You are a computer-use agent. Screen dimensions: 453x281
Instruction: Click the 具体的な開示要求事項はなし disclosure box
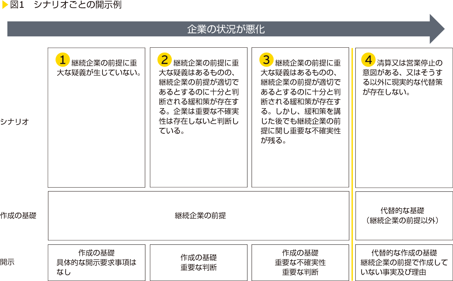96,262
